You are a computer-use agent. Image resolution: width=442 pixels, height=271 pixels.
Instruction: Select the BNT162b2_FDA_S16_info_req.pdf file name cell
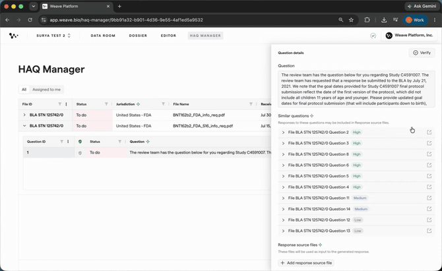click(203, 126)
